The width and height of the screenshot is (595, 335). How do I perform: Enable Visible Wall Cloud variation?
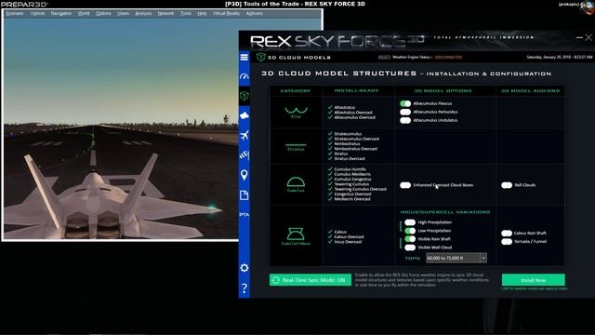click(410, 248)
